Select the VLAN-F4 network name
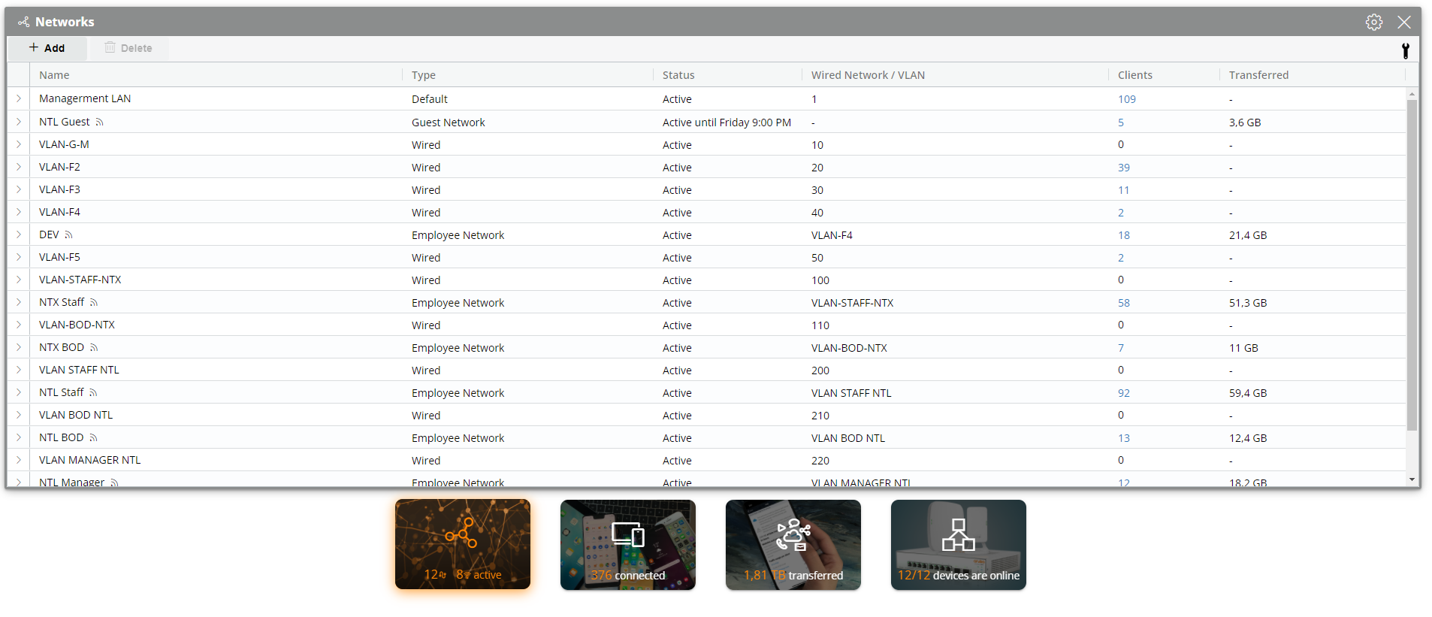 pos(59,212)
